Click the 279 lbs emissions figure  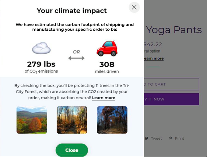tap(41, 64)
